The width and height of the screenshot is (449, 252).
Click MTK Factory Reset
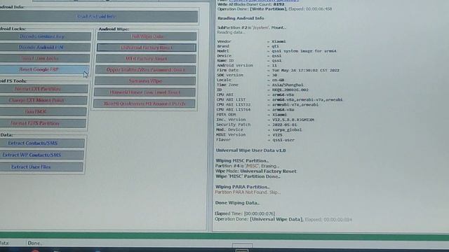click(x=146, y=59)
